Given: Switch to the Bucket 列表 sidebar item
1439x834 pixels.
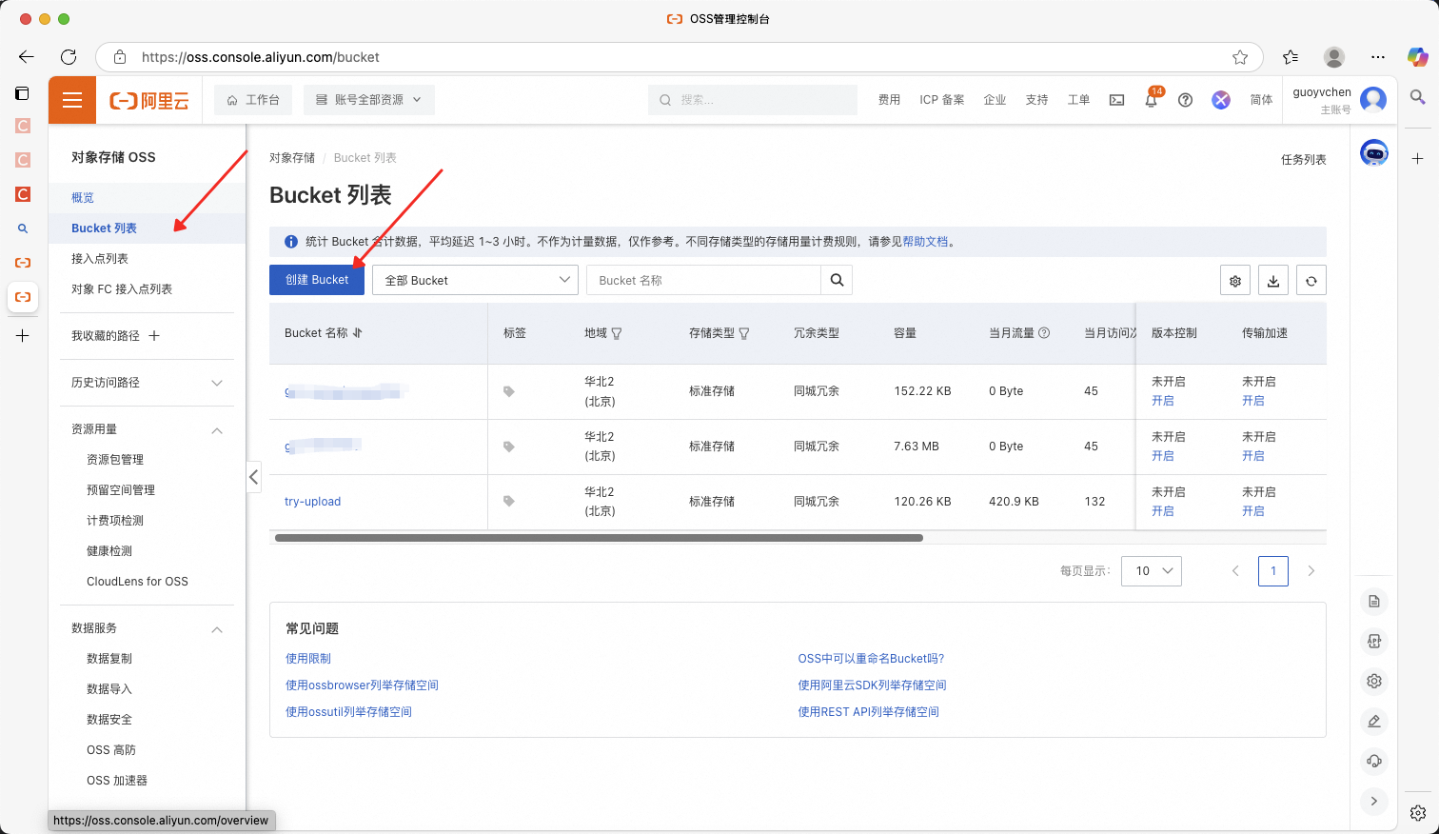Looking at the screenshot, I should (x=105, y=228).
